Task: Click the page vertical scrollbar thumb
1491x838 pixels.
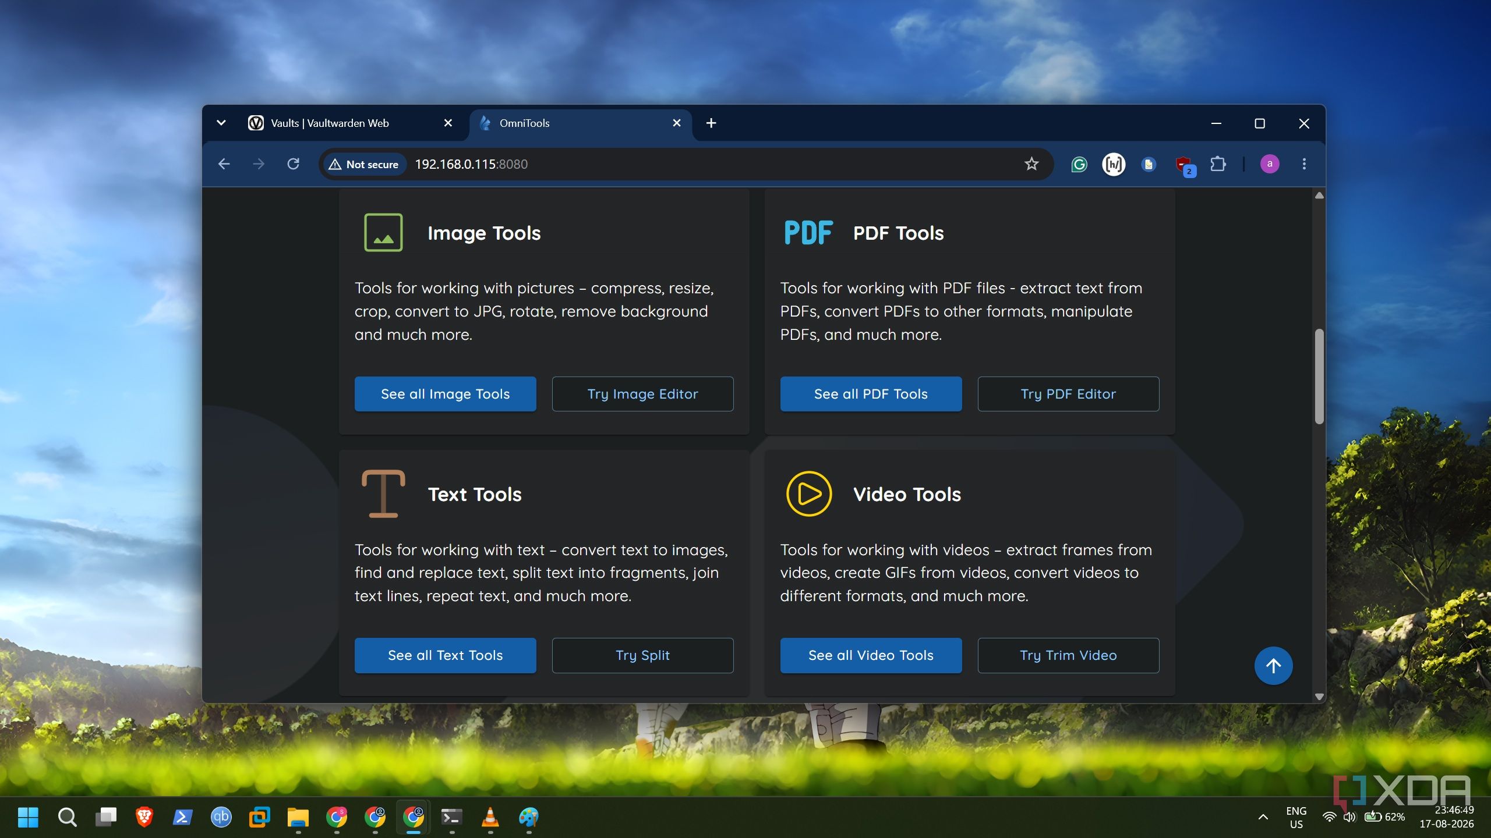Action: 1319,377
